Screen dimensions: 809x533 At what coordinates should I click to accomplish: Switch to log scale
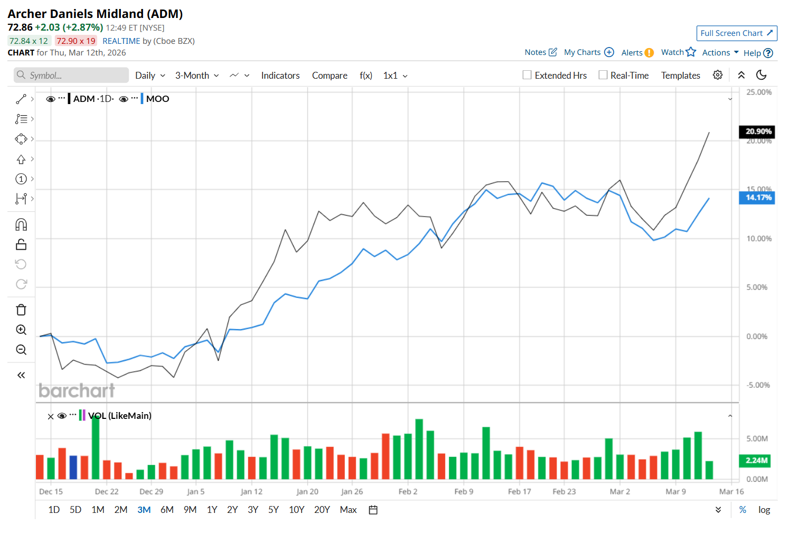[x=764, y=510]
